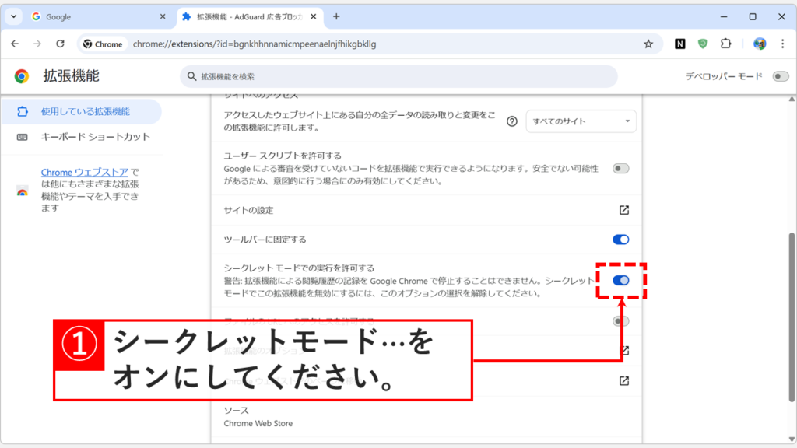The width and height of the screenshot is (797, 448).
Task: Turn off the ツールバーに固定する toggle
Action: [x=620, y=240]
